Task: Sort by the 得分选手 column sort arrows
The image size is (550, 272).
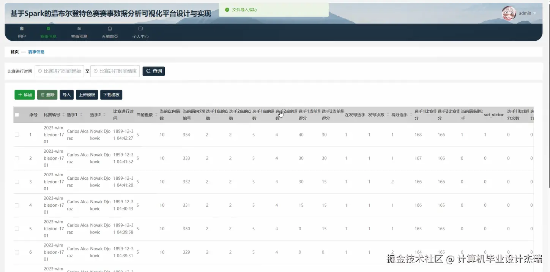Action: (x=411, y=115)
